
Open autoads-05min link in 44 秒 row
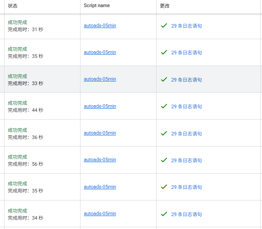[100, 106]
